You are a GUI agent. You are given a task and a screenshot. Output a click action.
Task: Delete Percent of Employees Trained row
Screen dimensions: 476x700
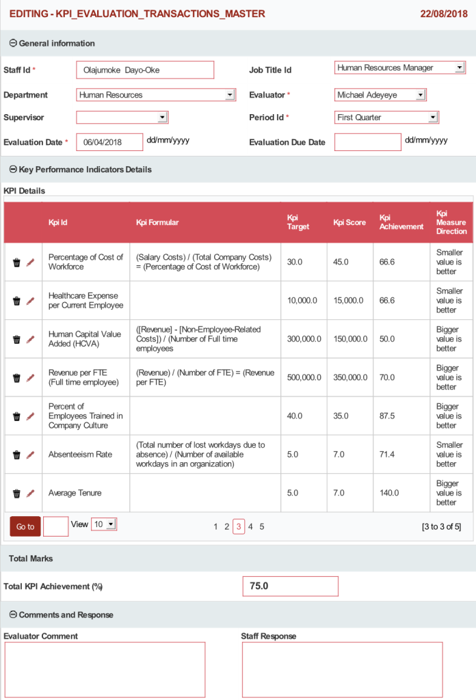click(16, 416)
